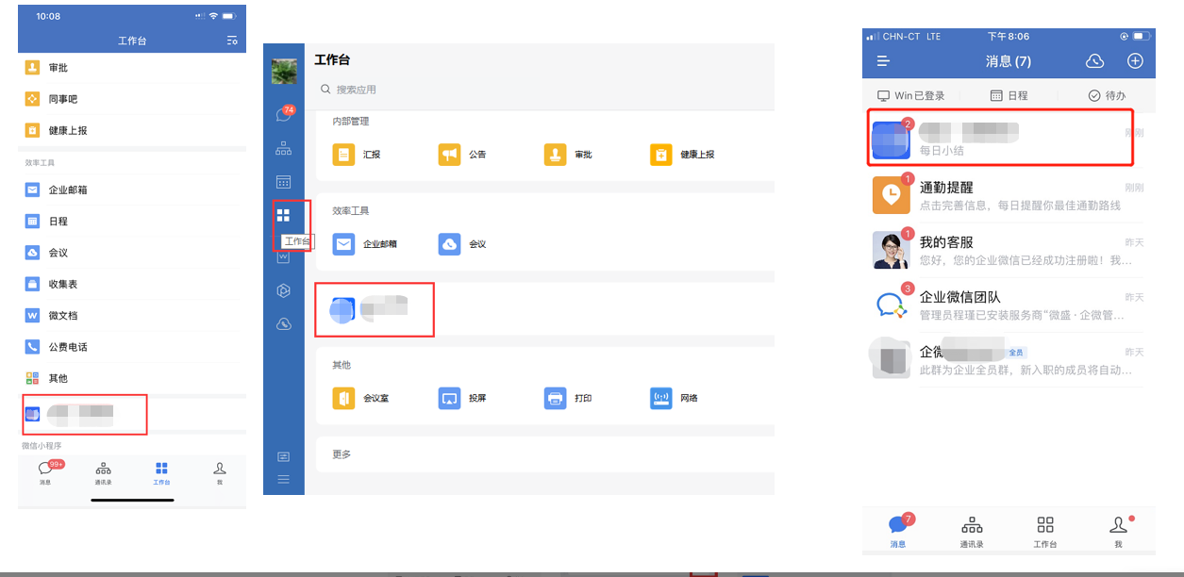Open 同事吧 in left phone list

(x=132, y=99)
